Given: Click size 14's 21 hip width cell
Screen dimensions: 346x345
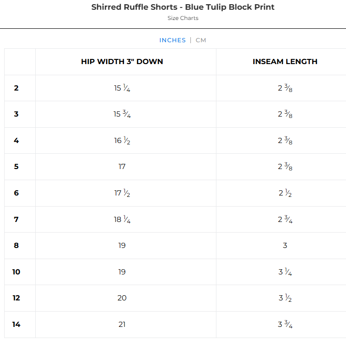Looking at the screenshot, I should (122, 324).
